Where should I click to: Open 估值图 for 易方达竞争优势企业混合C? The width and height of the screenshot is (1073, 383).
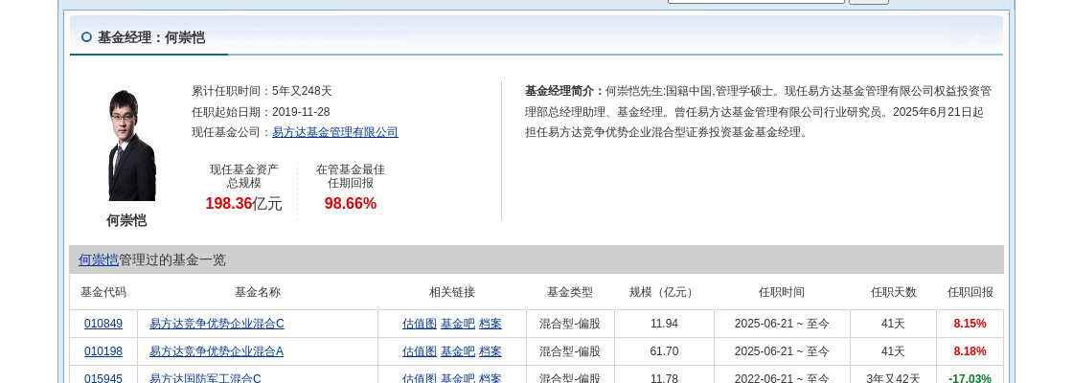pyautogui.click(x=420, y=324)
